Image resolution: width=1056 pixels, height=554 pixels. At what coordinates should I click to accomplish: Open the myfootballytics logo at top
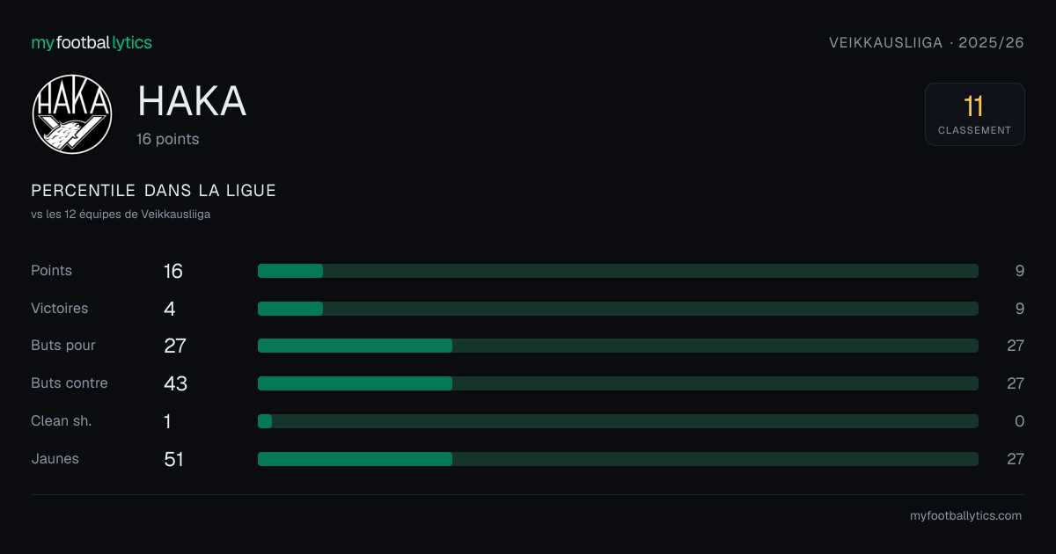pyautogui.click(x=92, y=42)
